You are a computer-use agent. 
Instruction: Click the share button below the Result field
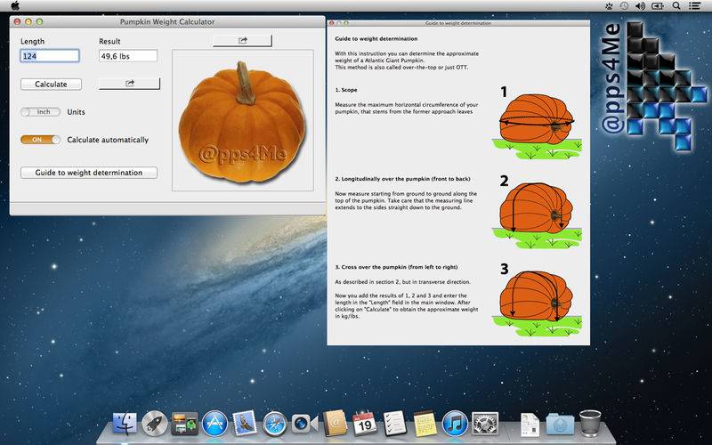[x=129, y=84]
